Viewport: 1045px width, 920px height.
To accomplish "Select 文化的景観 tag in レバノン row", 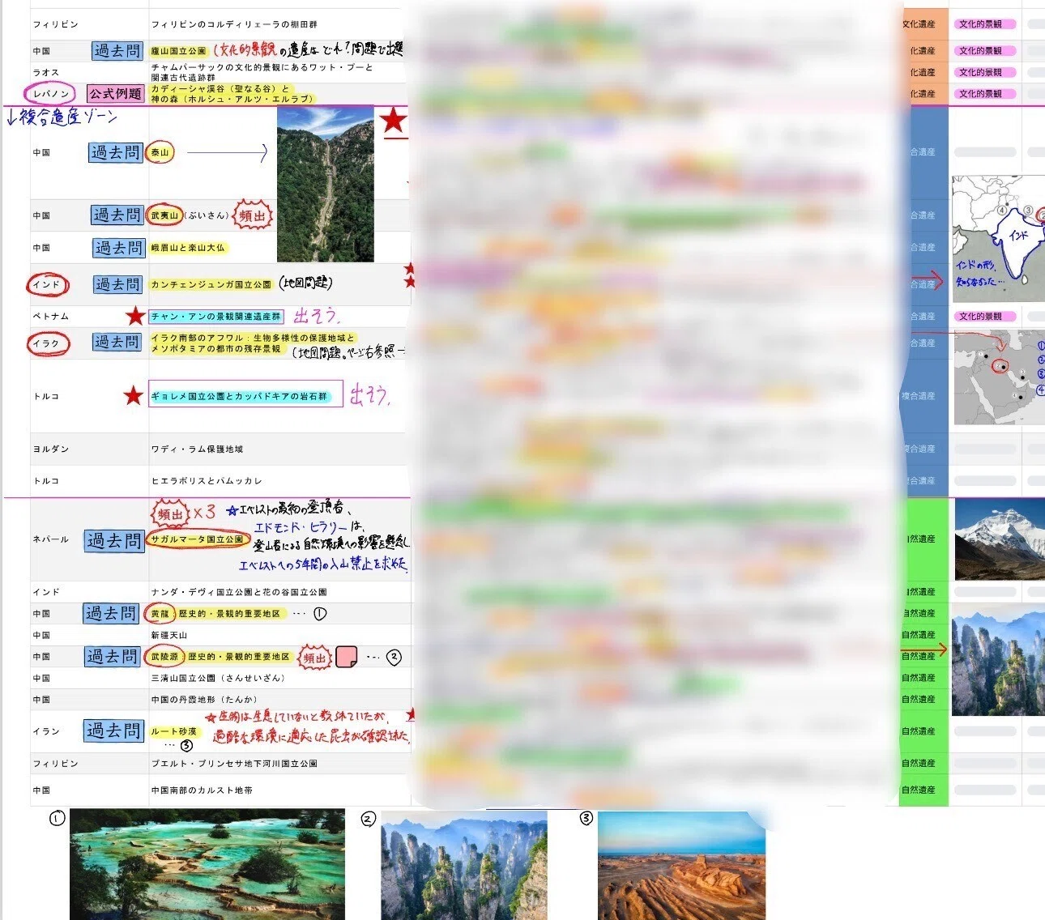I will (983, 93).
